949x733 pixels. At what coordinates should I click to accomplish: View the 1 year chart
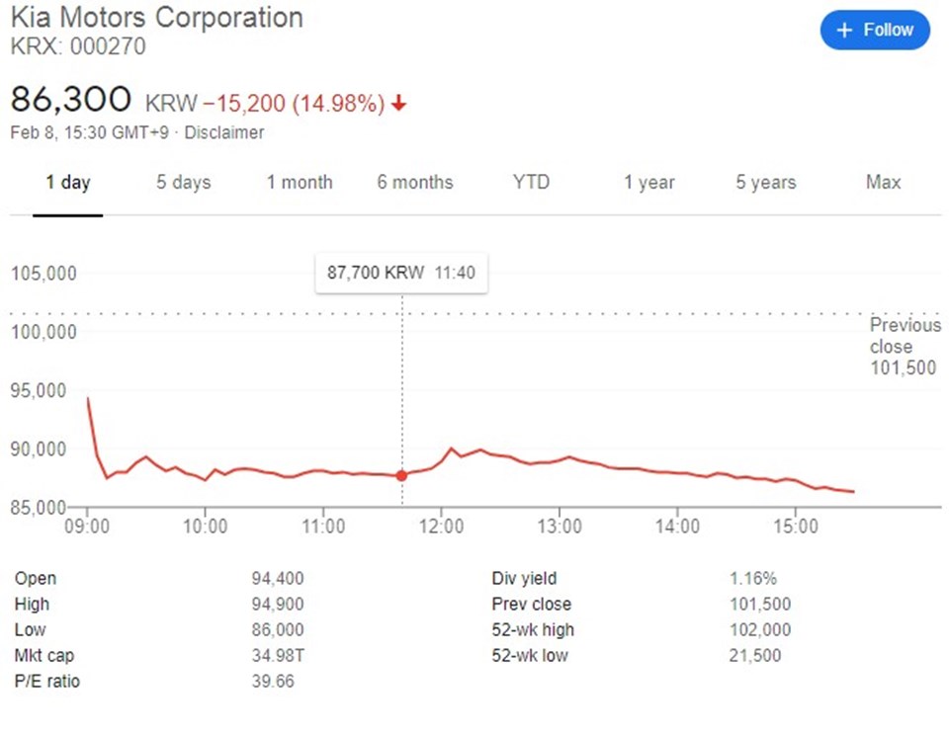coord(648,182)
